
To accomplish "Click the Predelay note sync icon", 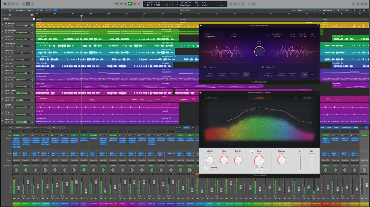I will (206, 168).
